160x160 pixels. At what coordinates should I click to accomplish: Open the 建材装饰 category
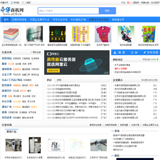(7, 69)
